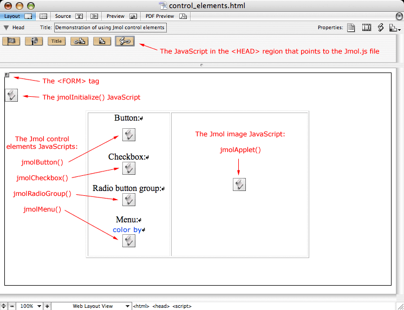
Task: Open the zoom percentage dropdown
Action: (40, 306)
